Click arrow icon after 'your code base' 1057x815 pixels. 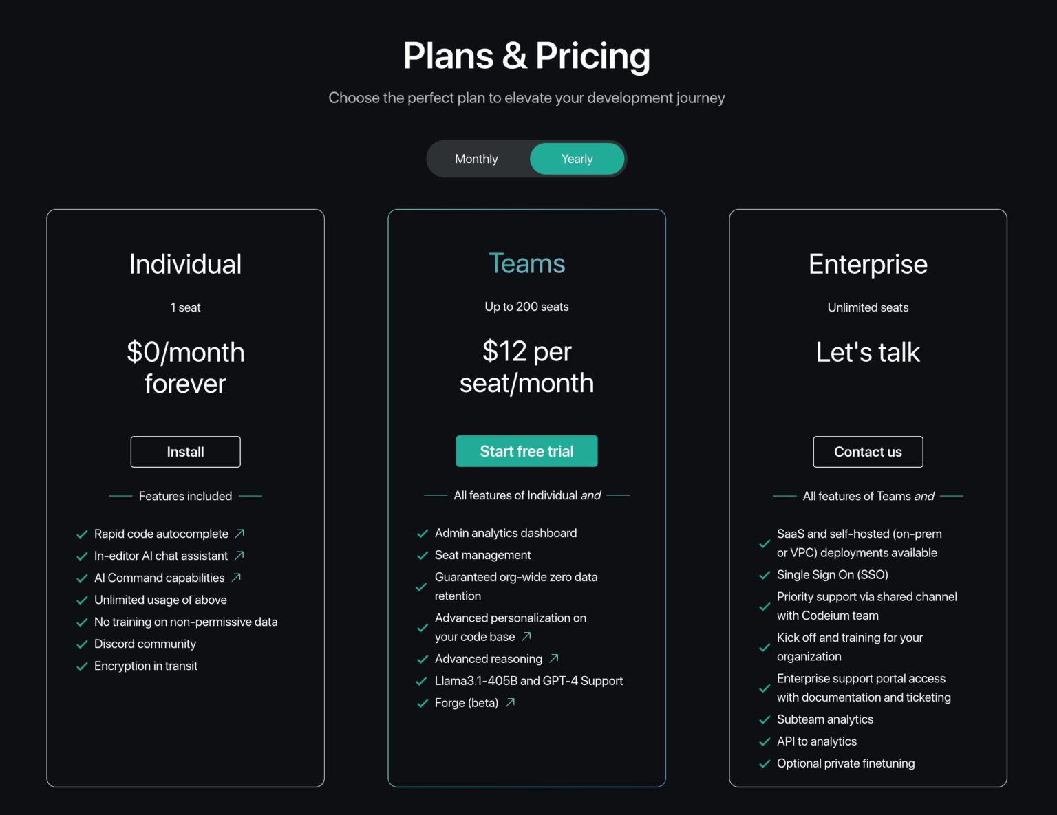pos(526,636)
